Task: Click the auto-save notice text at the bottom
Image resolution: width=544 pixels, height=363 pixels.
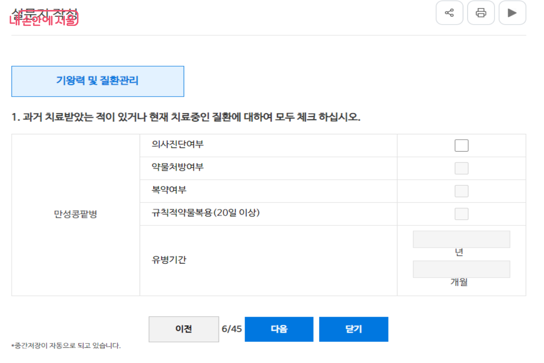Action: pos(66,346)
